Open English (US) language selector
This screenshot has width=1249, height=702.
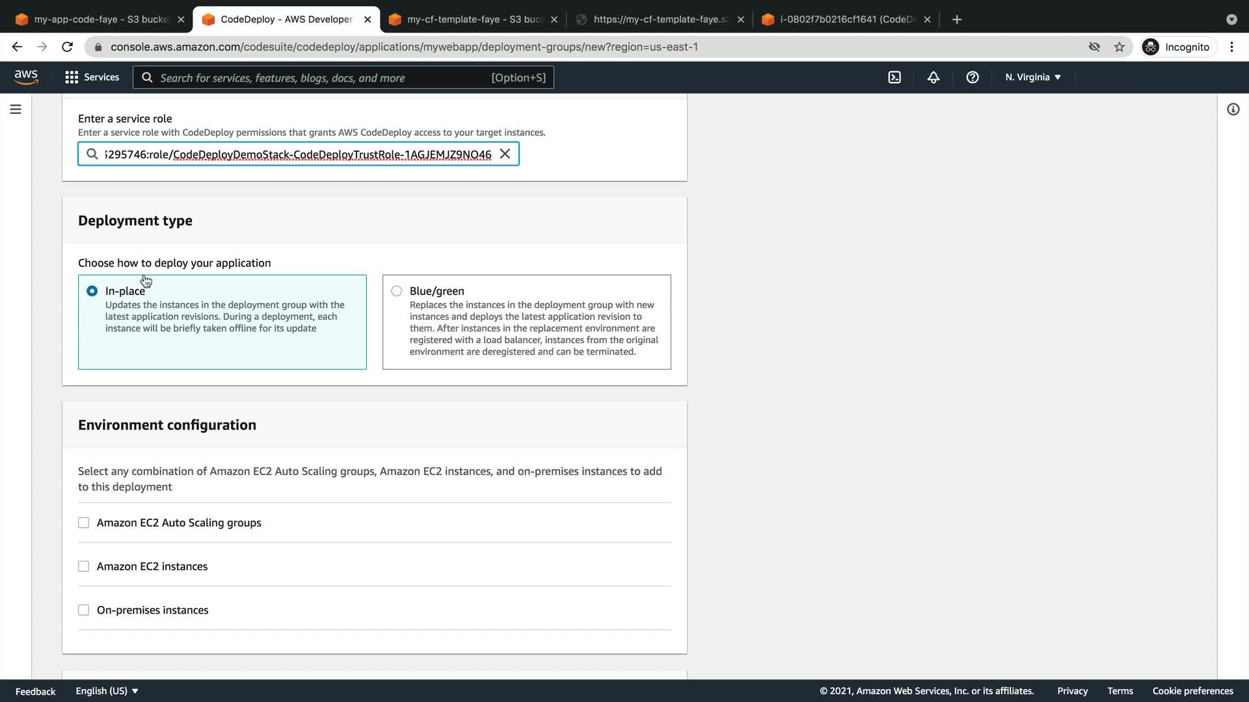pos(107,691)
